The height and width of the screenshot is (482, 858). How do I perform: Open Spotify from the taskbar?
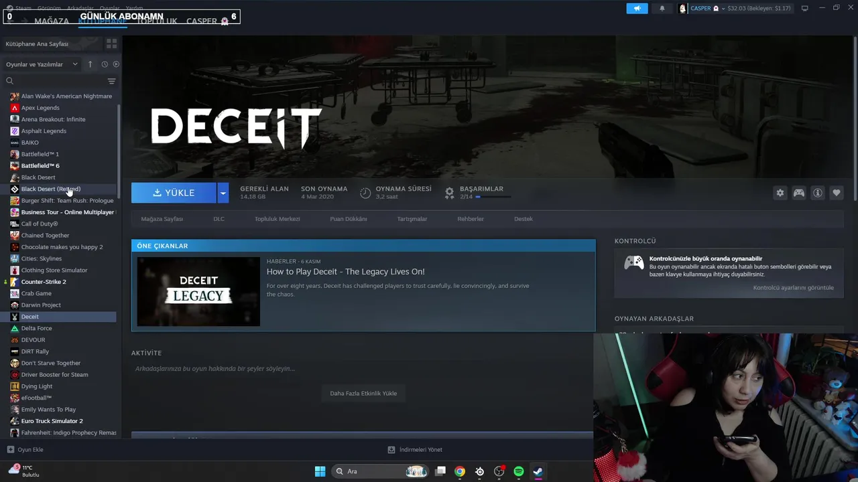(519, 471)
